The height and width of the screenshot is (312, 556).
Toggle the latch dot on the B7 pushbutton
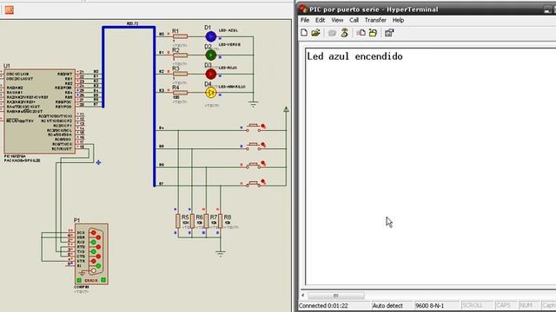[x=263, y=181]
